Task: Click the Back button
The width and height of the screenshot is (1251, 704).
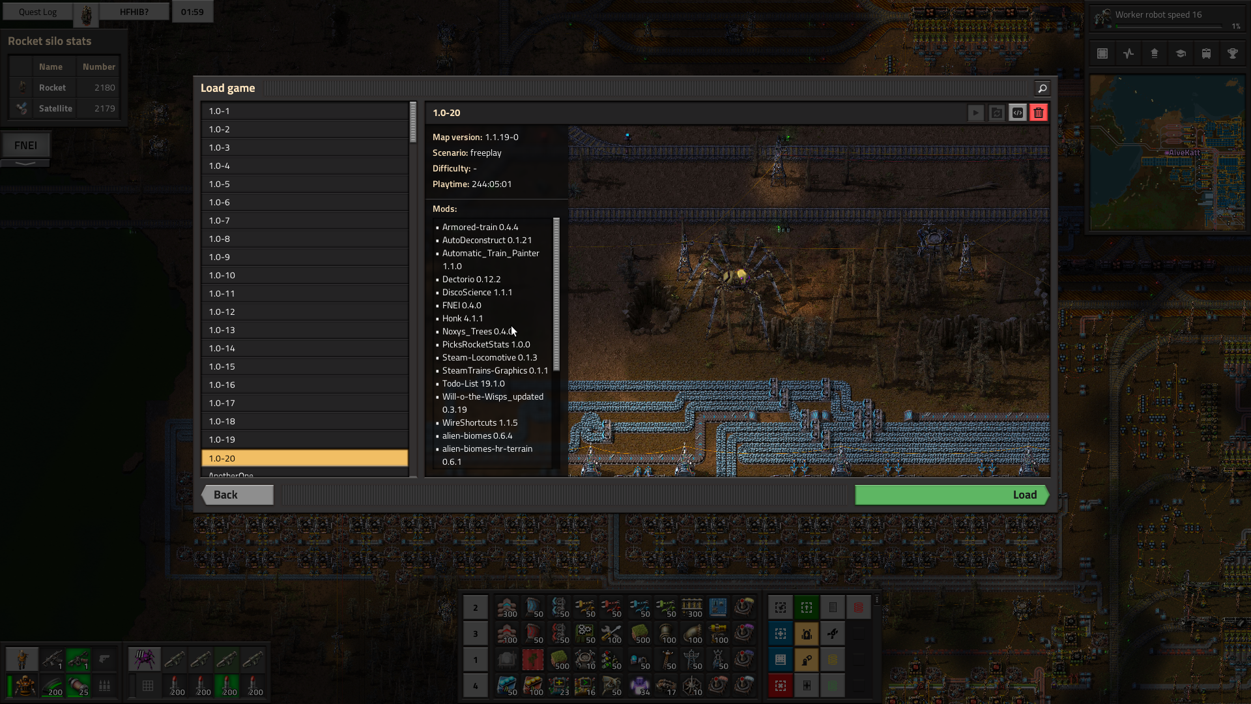Action: (238, 495)
